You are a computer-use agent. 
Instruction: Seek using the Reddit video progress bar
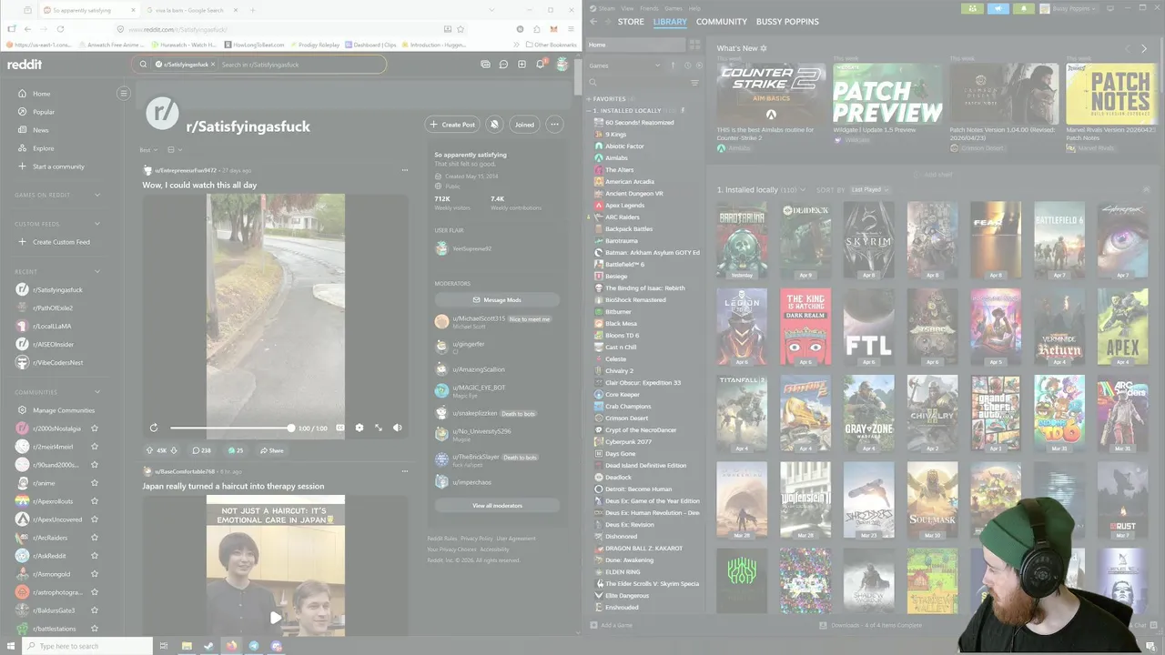(x=231, y=428)
